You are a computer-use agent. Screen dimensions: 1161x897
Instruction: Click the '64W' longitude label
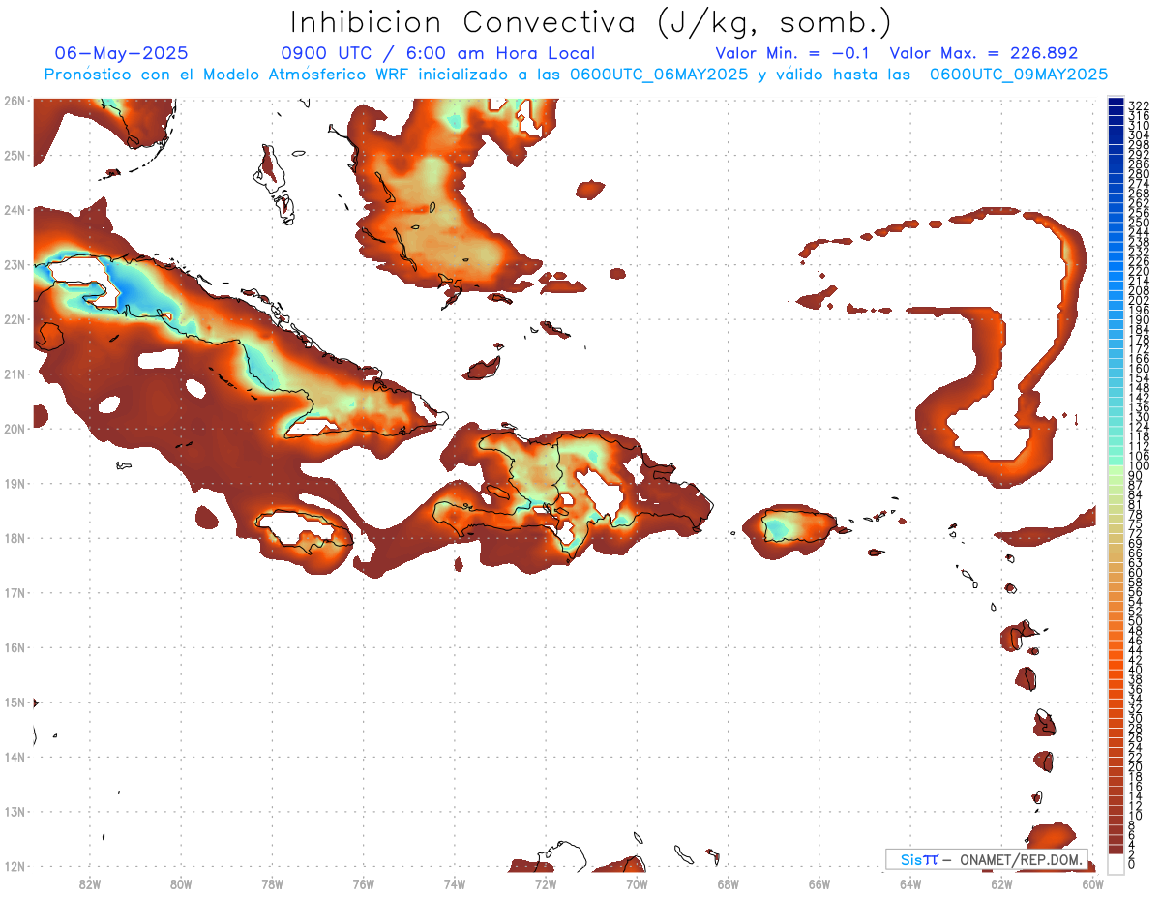coord(910,883)
